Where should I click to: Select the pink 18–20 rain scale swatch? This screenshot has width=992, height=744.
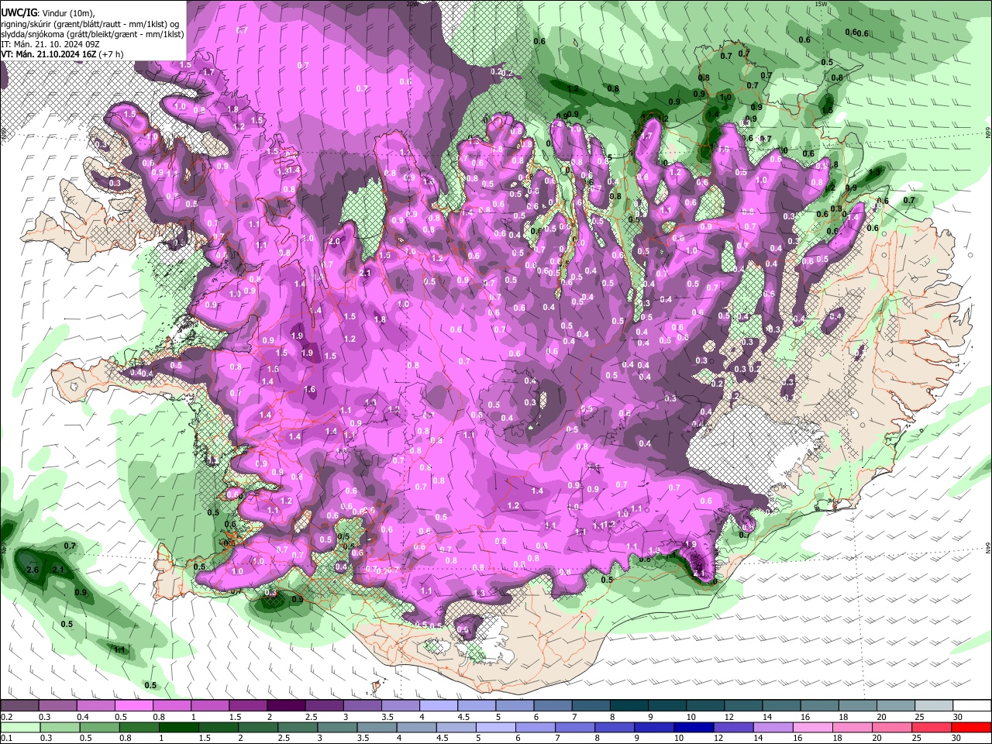click(x=852, y=728)
